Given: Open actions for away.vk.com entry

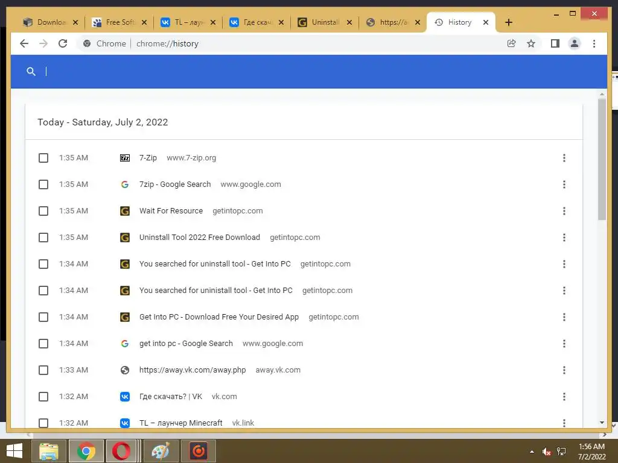Looking at the screenshot, I should pos(564,370).
